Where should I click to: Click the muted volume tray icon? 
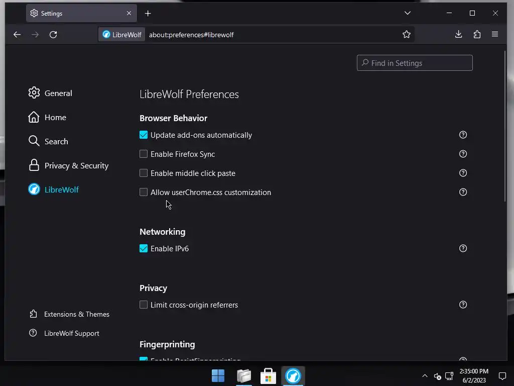coord(438,376)
